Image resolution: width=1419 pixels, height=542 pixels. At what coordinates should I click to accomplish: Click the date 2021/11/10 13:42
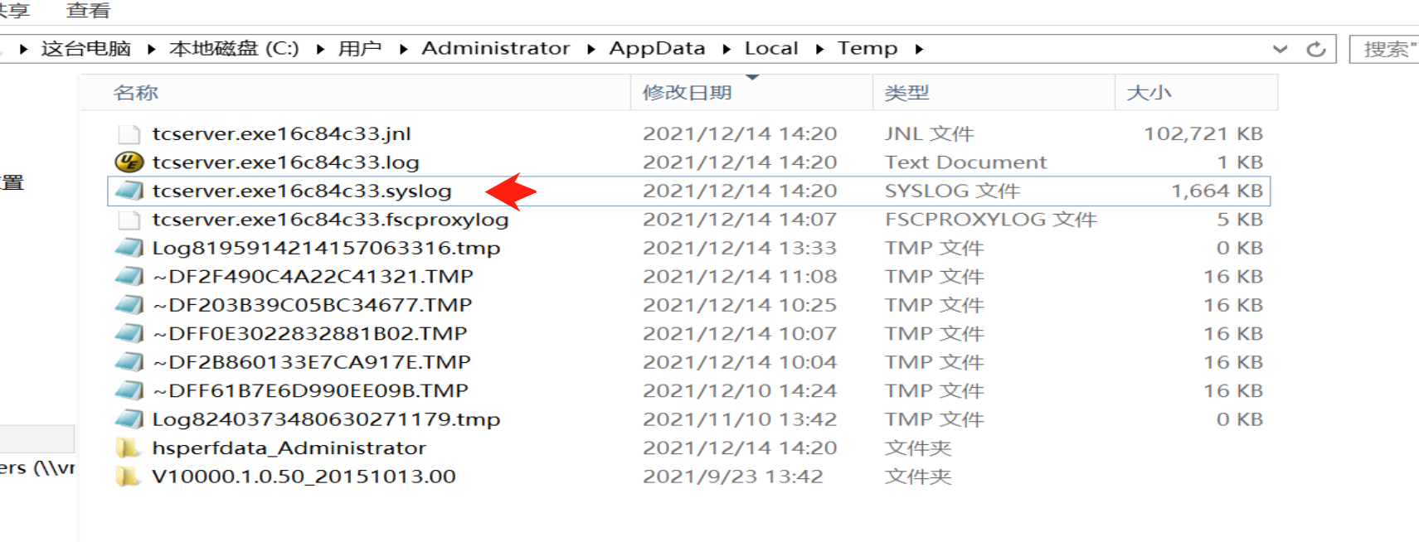[x=739, y=419]
